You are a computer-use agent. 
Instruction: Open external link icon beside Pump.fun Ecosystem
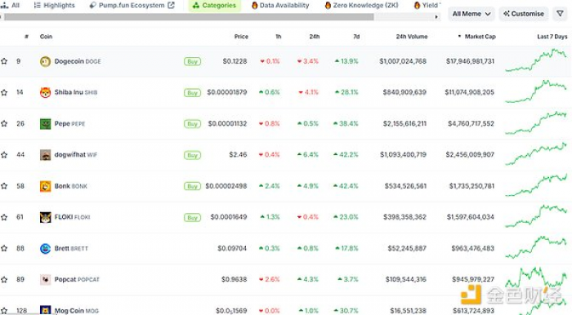[x=171, y=5]
